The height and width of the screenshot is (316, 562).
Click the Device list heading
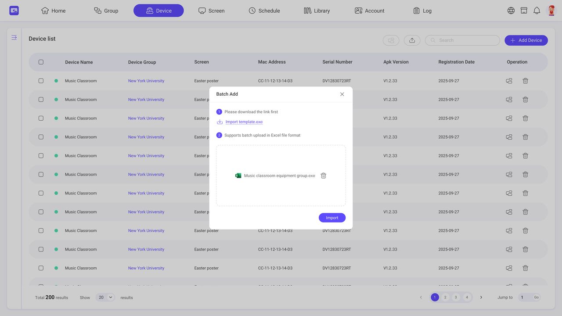tap(42, 39)
